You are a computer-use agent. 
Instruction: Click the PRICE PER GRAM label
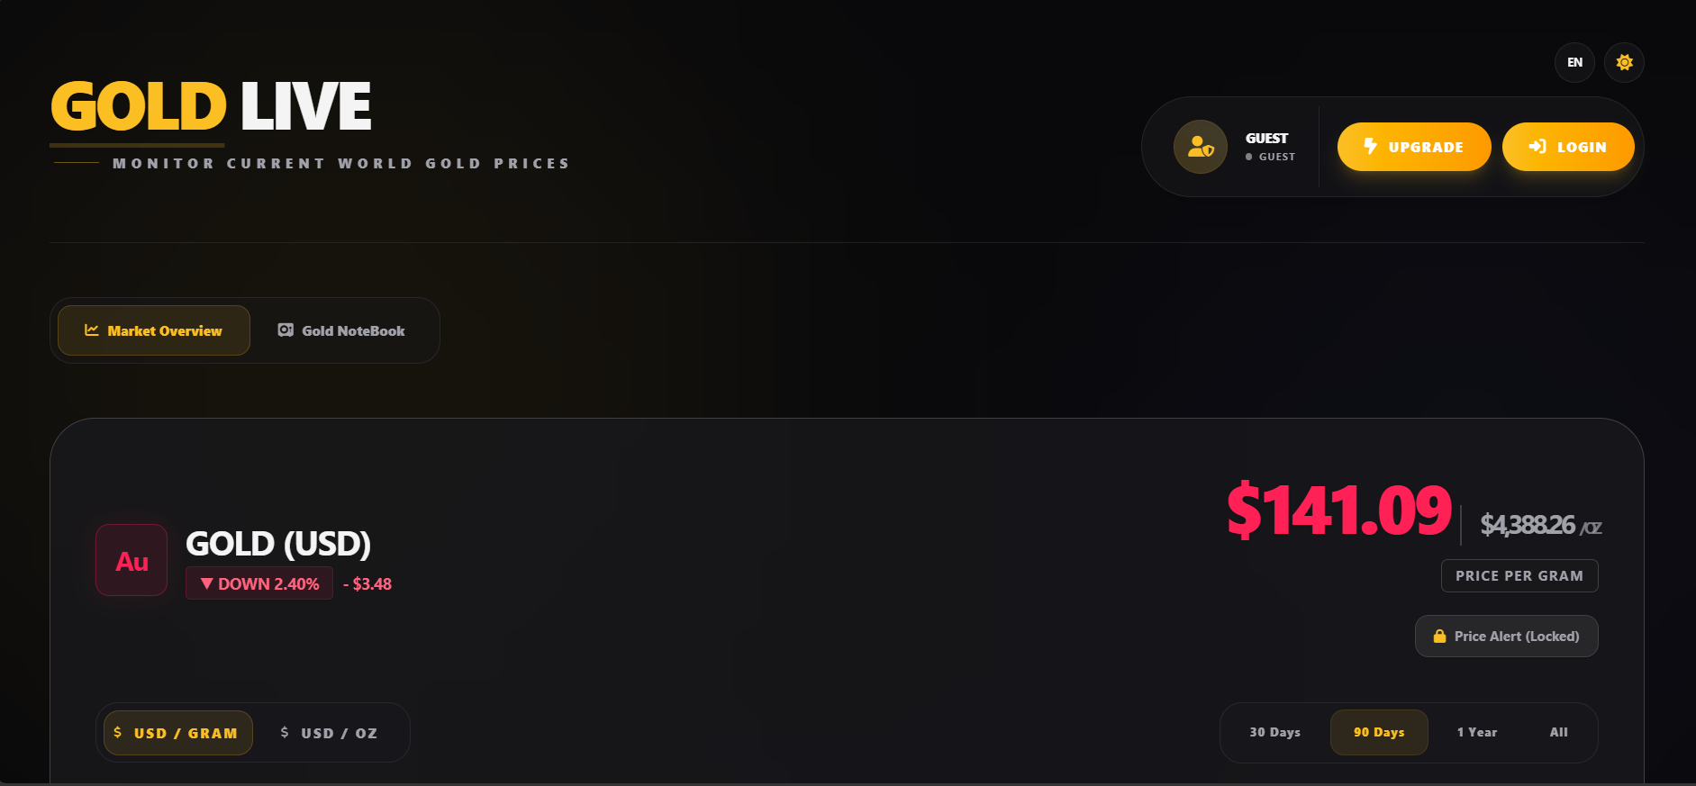[x=1519, y=576]
